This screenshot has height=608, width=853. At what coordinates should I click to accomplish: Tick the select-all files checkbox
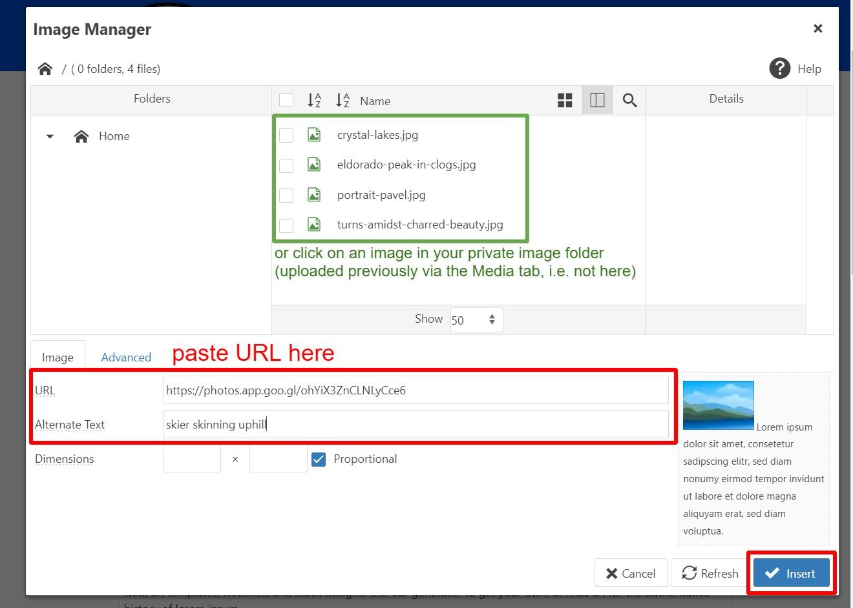[x=286, y=100]
